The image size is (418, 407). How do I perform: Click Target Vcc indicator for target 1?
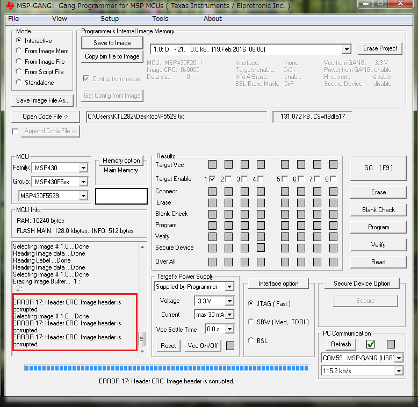(x=212, y=164)
